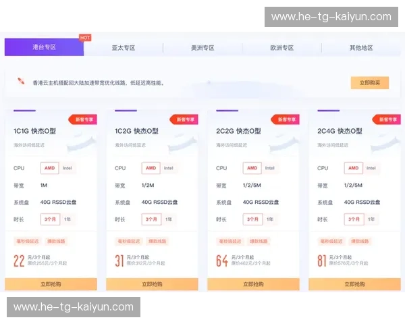Click the 1C1G 快杰O型 title

click(x=34, y=131)
